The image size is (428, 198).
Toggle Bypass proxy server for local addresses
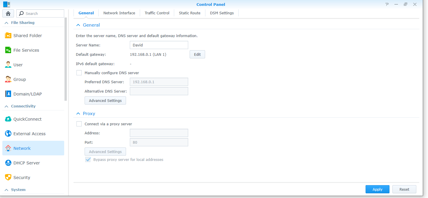coord(88,159)
